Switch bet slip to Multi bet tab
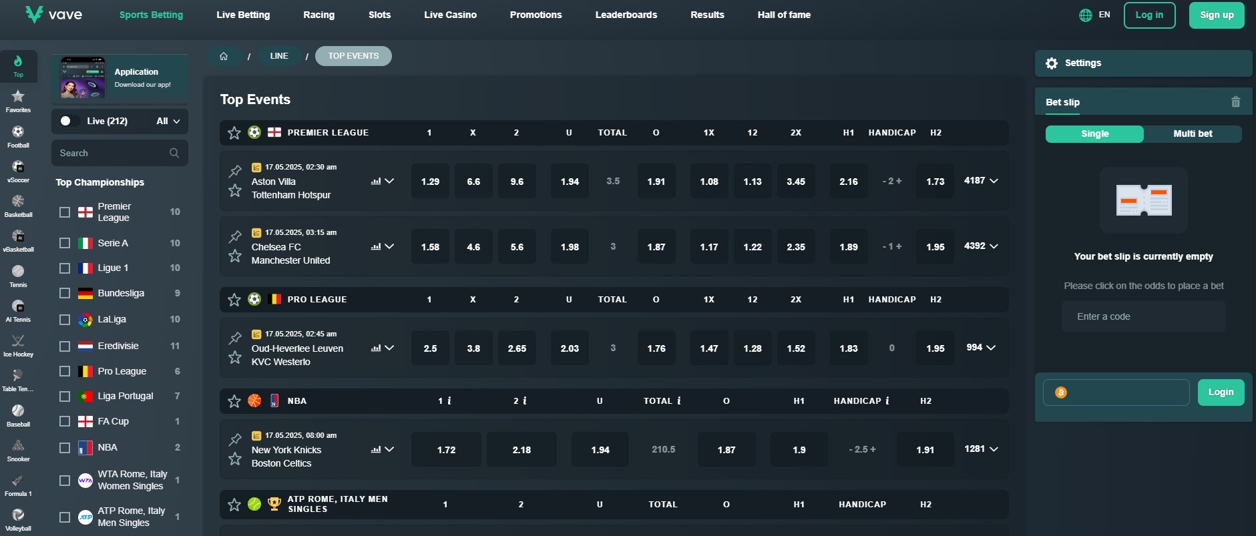Viewport: 1256px width, 536px height. click(x=1193, y=133)
